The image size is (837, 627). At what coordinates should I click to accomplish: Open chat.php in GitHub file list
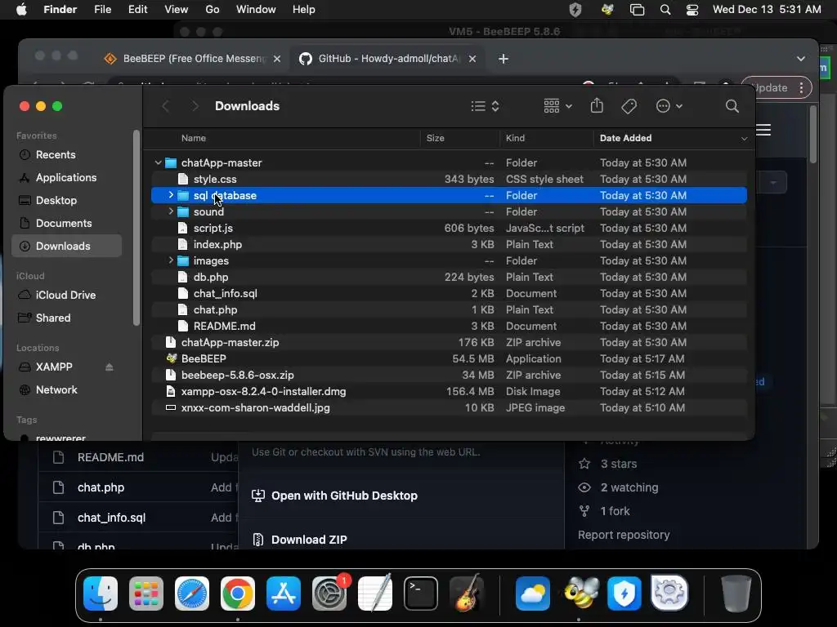point(101,487)
